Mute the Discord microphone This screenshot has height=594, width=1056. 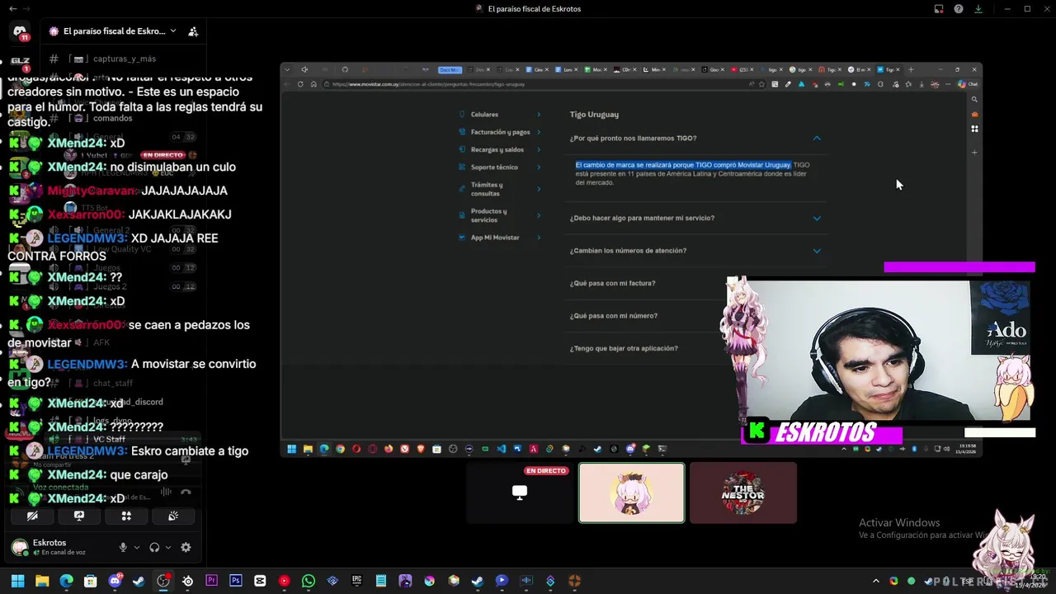click(123, 547)
